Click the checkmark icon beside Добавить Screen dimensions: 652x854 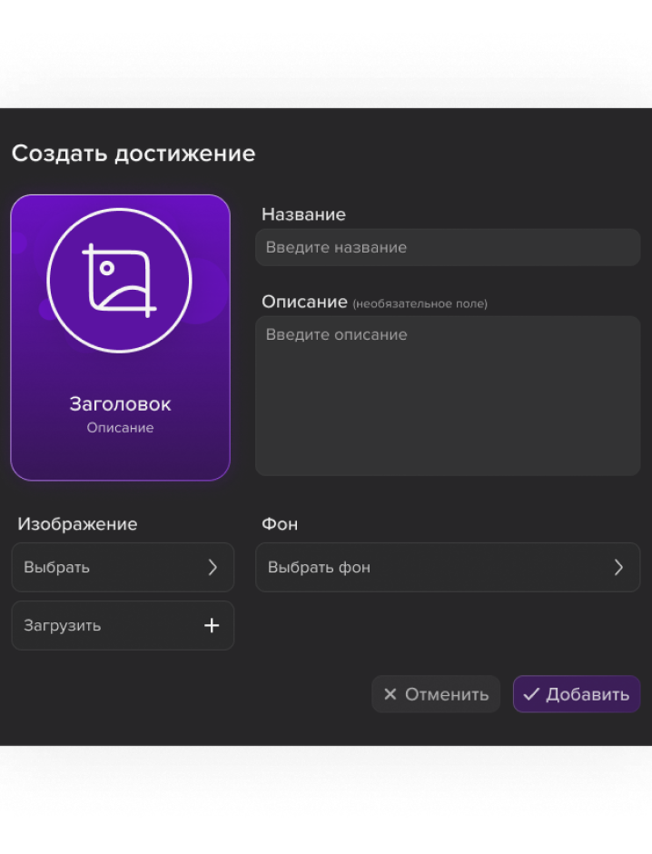point(531,695)
